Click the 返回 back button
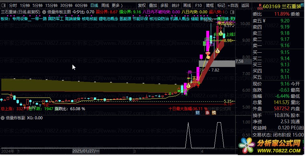This screenshot has height=156, width=306. tap(245, 6)
